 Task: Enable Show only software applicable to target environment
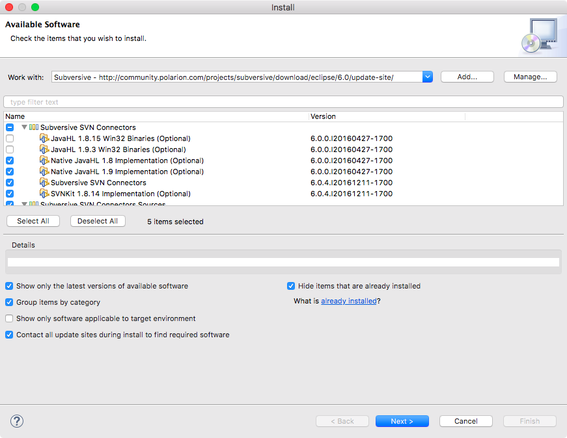click(x=9, y=318)
